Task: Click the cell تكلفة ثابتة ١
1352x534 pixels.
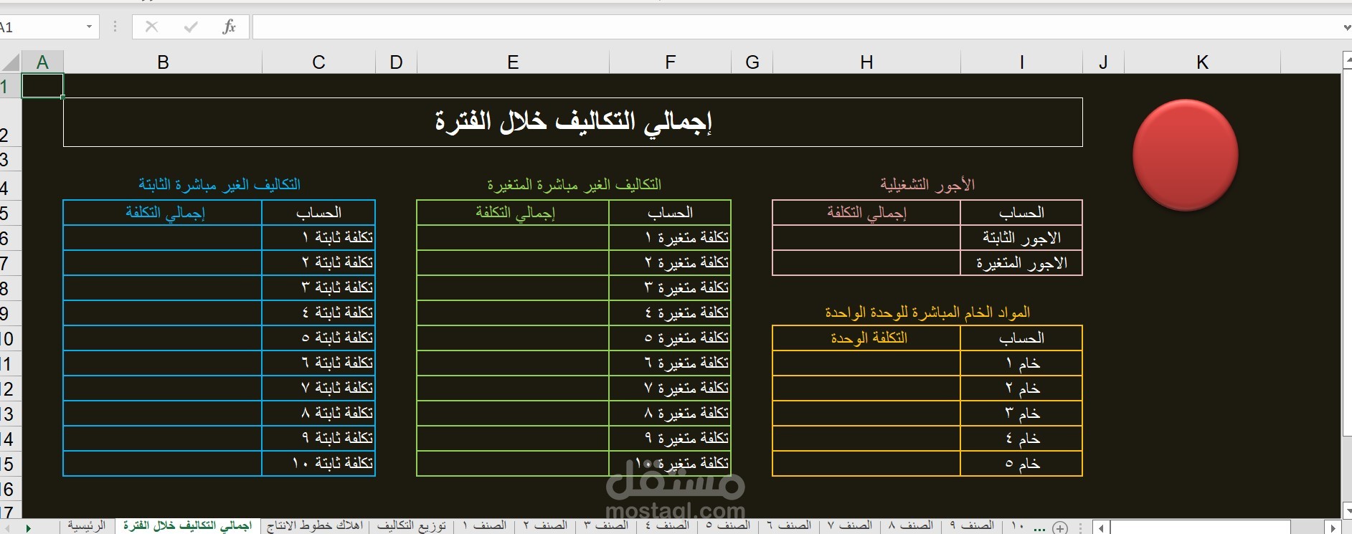Action: pyautogui.click(x=318, y=237)
